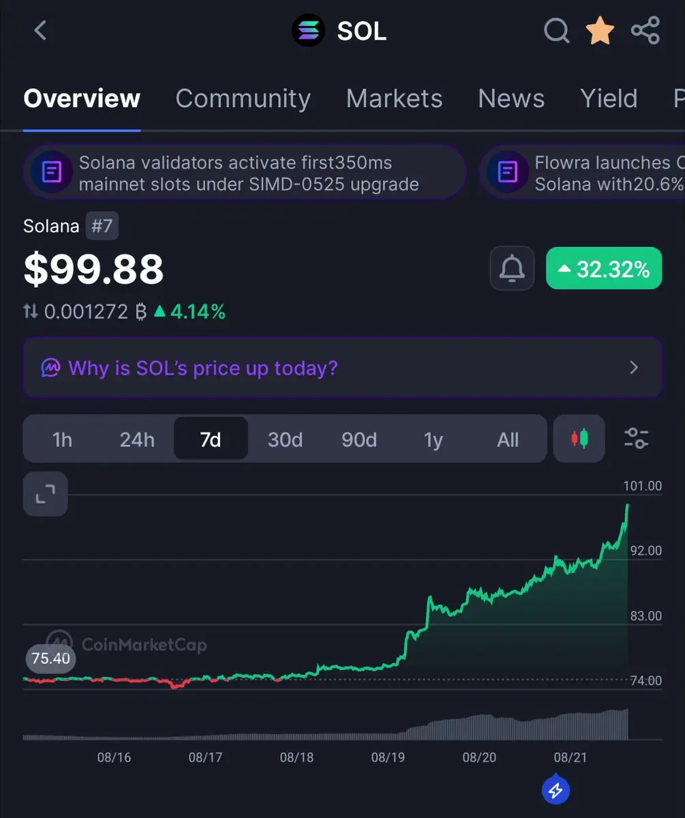The width and height of the screenshot is (685, 818).
Task: Tap the 101.00 axis label
Action: (x=642, y=486)
